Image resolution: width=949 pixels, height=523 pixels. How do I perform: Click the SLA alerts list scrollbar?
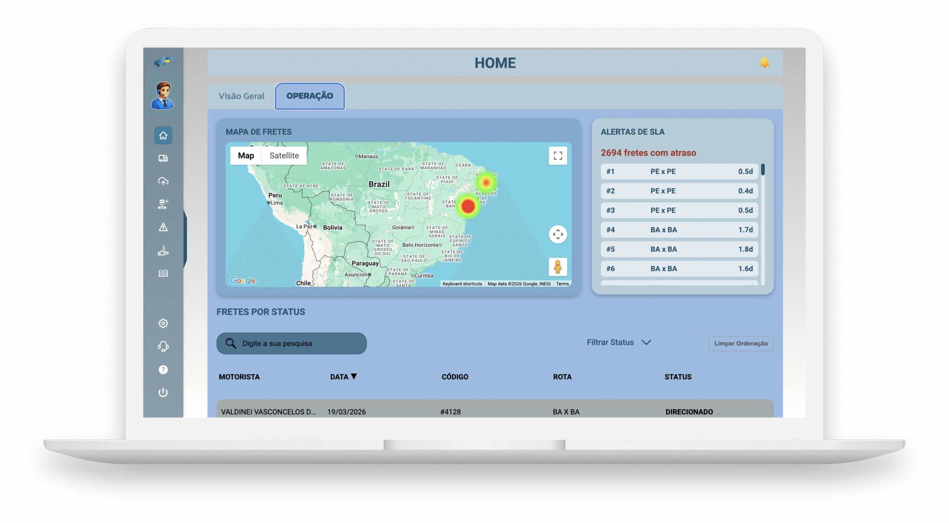(763, 170)
